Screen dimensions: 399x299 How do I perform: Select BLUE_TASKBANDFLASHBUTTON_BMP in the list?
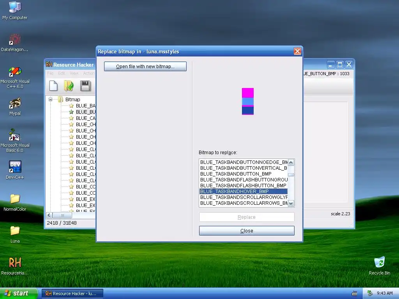coord(244,185)
